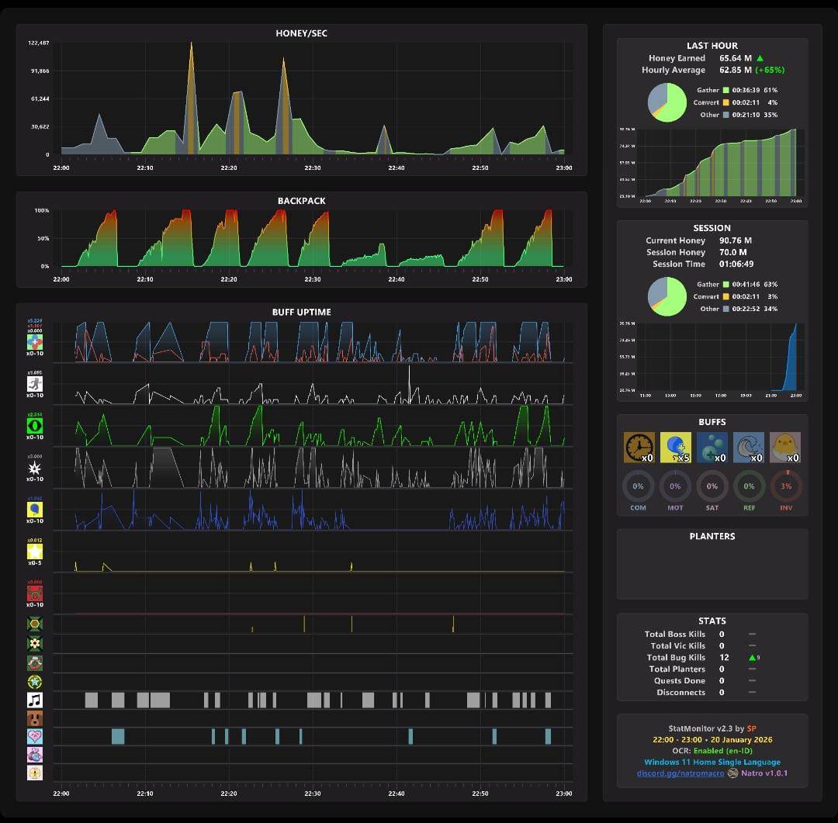
Task: Click the tidal wave buff icon
Action: pyautogui.click(x=748, y=448)
